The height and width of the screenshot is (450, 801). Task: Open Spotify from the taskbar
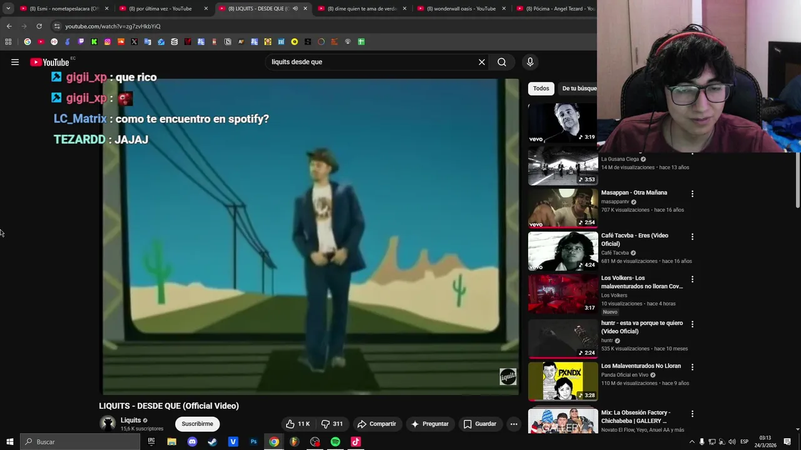coord(335,442)
